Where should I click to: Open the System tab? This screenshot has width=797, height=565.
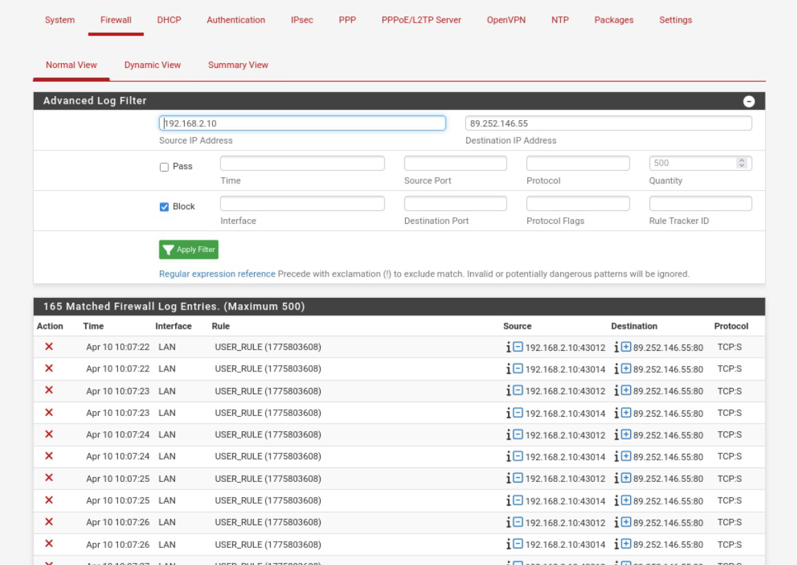point(60,20)
